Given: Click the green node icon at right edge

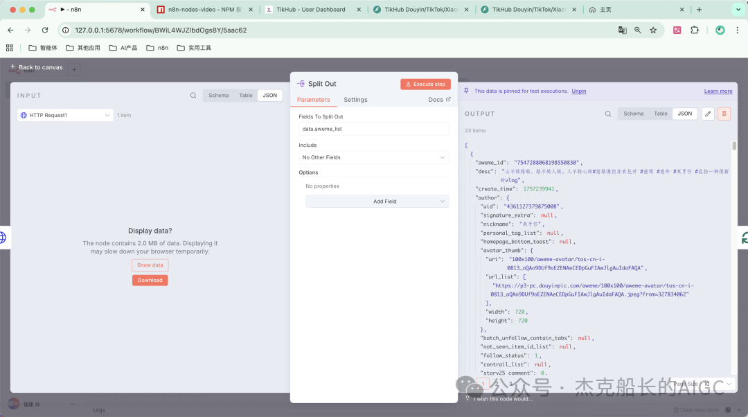Looking at the screenshot, I should click(x=744, y=238).
